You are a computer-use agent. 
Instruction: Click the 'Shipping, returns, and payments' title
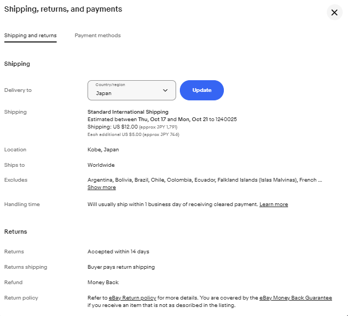[x=63, y=9]
